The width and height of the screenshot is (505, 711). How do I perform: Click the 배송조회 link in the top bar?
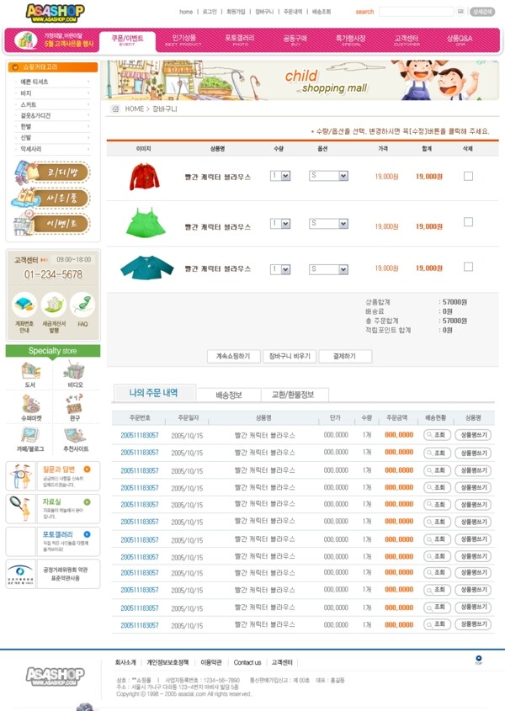322,12
